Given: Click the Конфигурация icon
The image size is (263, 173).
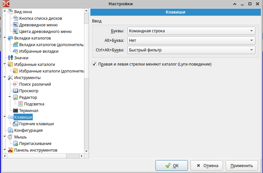Looking at the screenshot, I should tap(10, 130).
